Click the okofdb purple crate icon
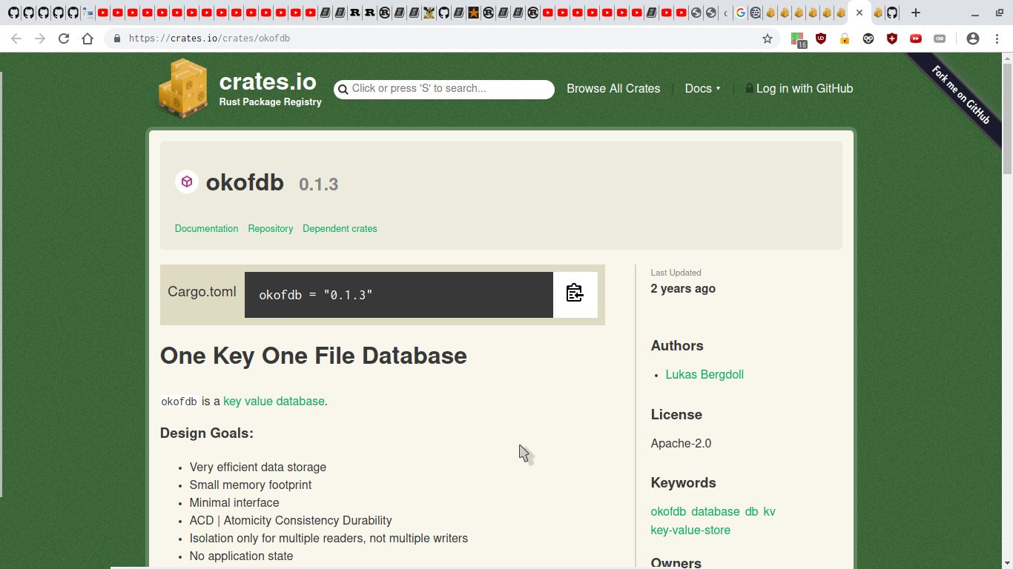The width and height of the screenshot is (1013, 569). coord(187,182)
